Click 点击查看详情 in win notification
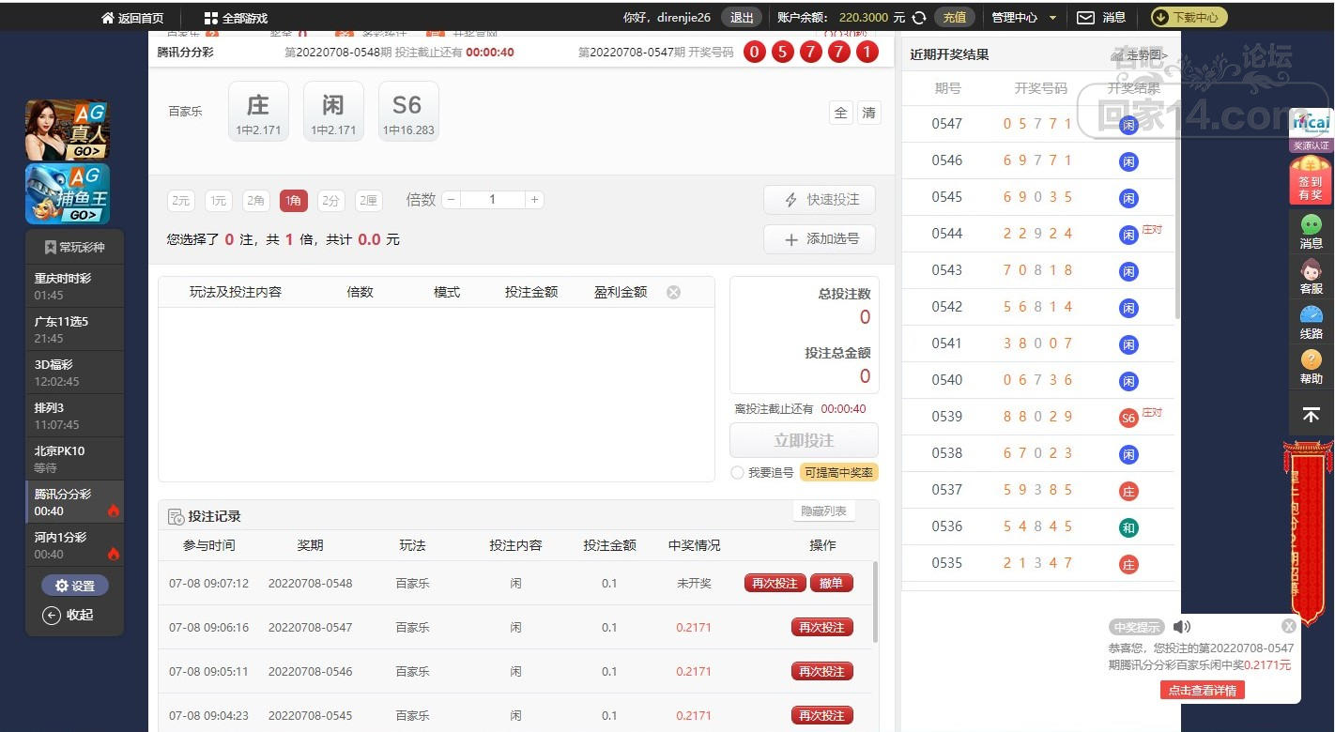 1203,690
